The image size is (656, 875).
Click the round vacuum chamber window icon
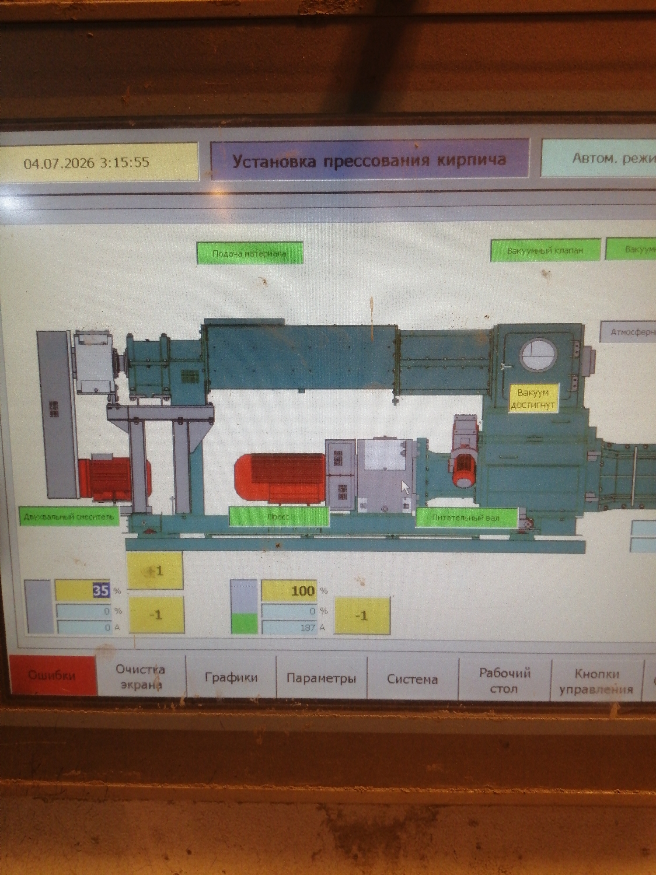[x=538, y=354]
